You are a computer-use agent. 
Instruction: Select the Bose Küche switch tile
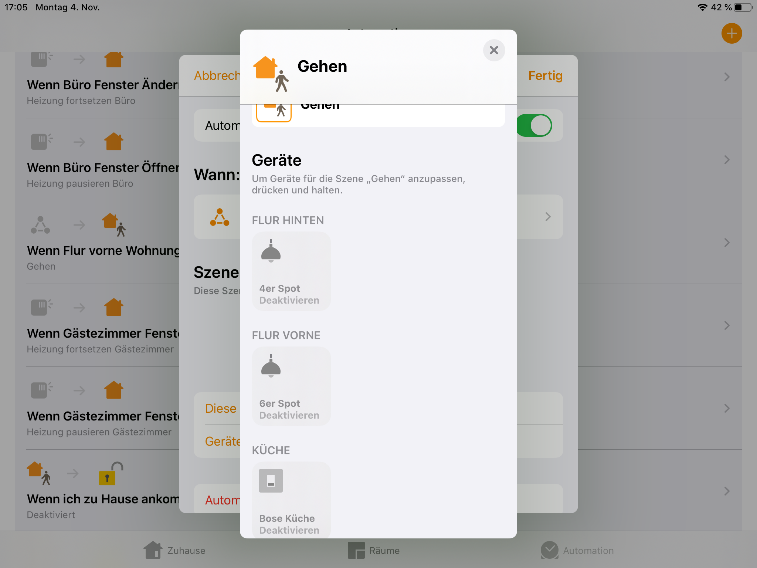pos(291,500)
